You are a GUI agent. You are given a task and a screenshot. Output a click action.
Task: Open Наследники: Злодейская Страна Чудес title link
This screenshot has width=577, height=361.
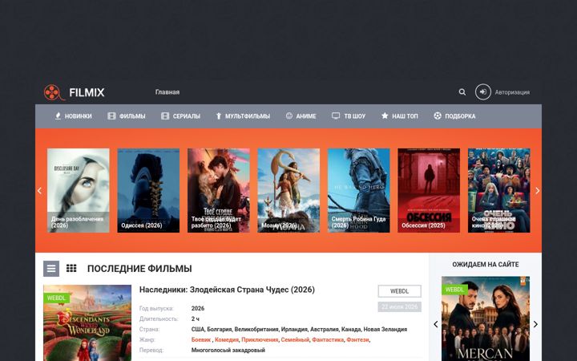227,290
